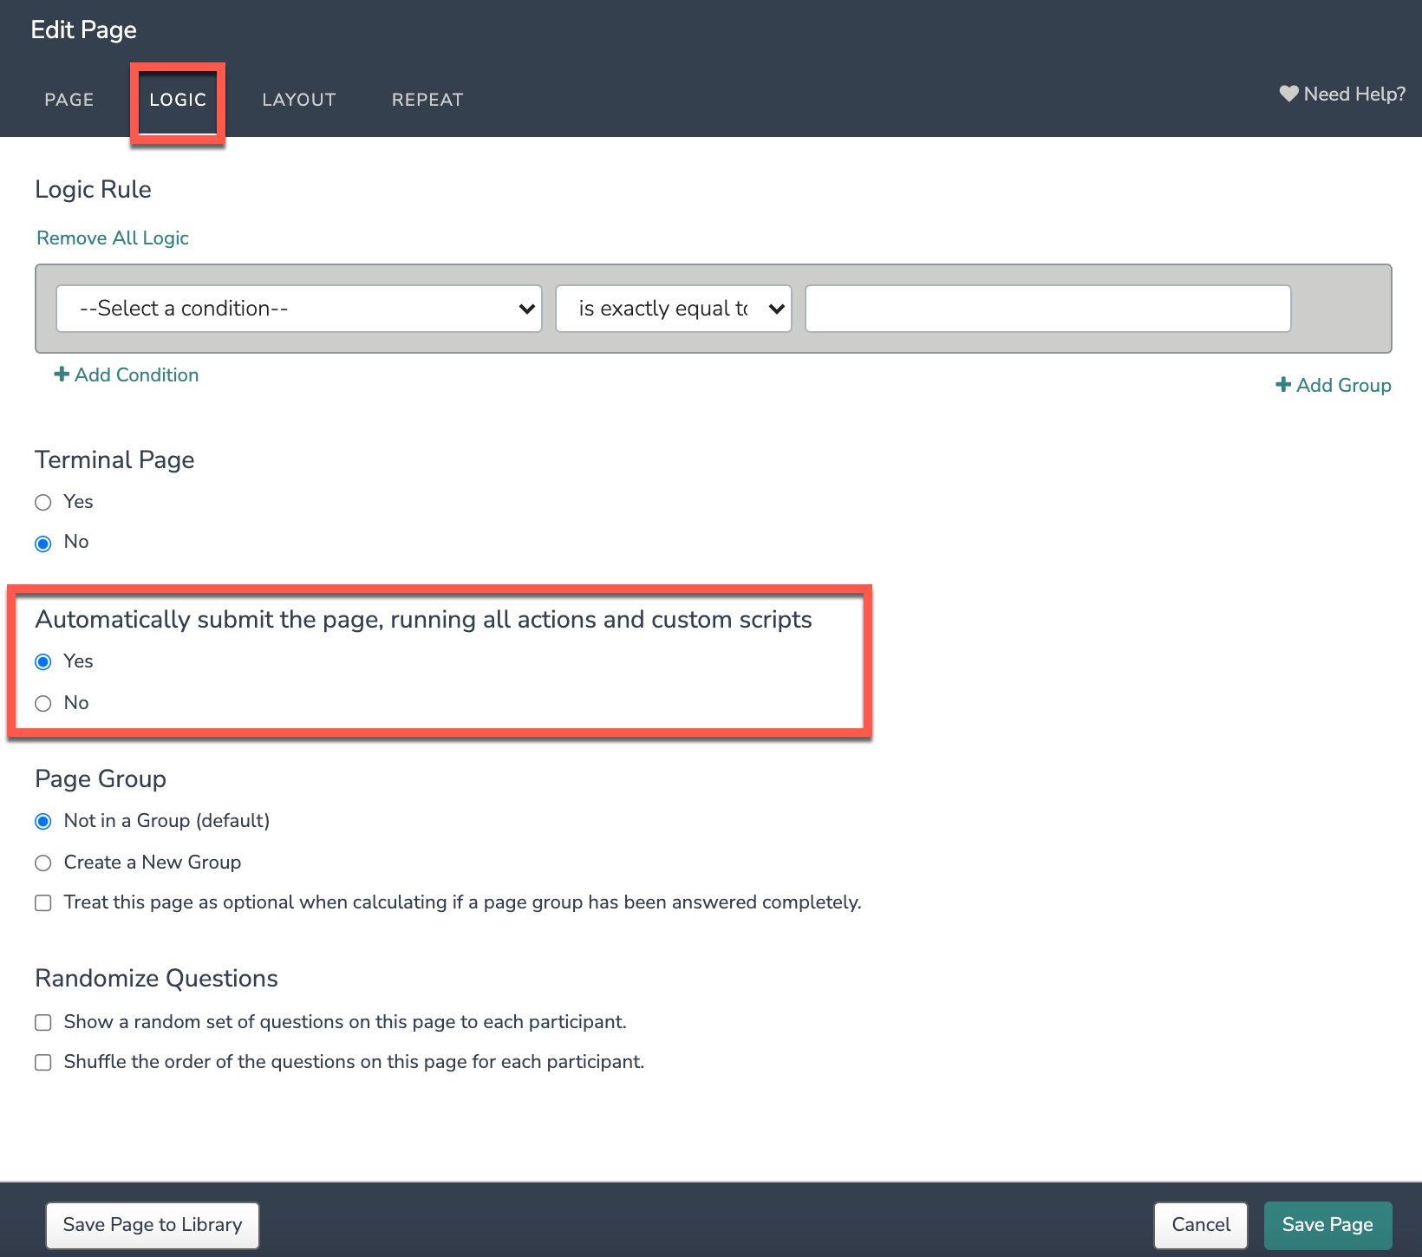Go to the Repeat tab
Viewport: 1422px width, 1257px height.
(x=427, y=100)
